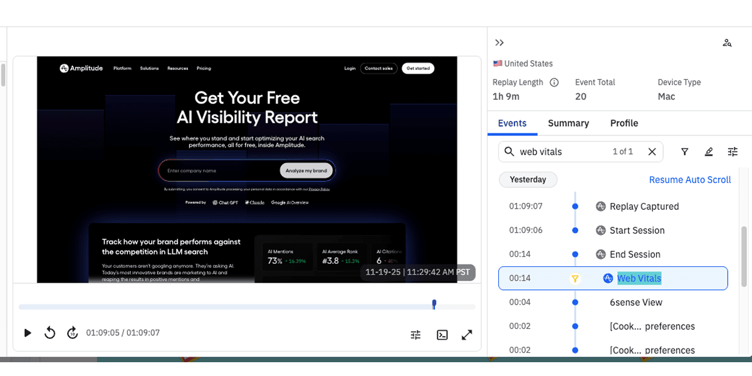Screen dimensions: 752x376
Task: Click the Yesterday date button
Action: 528,179
